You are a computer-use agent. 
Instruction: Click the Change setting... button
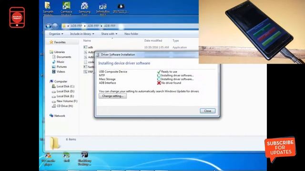click(112, 96)
